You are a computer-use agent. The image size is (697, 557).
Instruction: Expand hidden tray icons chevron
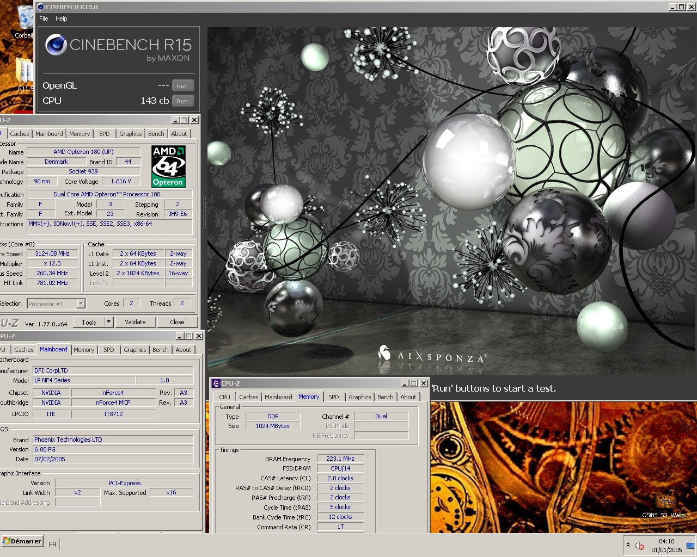[x=628, y=544]
